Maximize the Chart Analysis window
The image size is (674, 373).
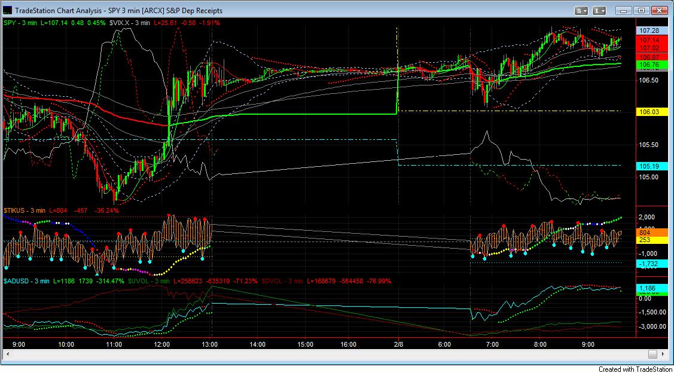(641, 10)
